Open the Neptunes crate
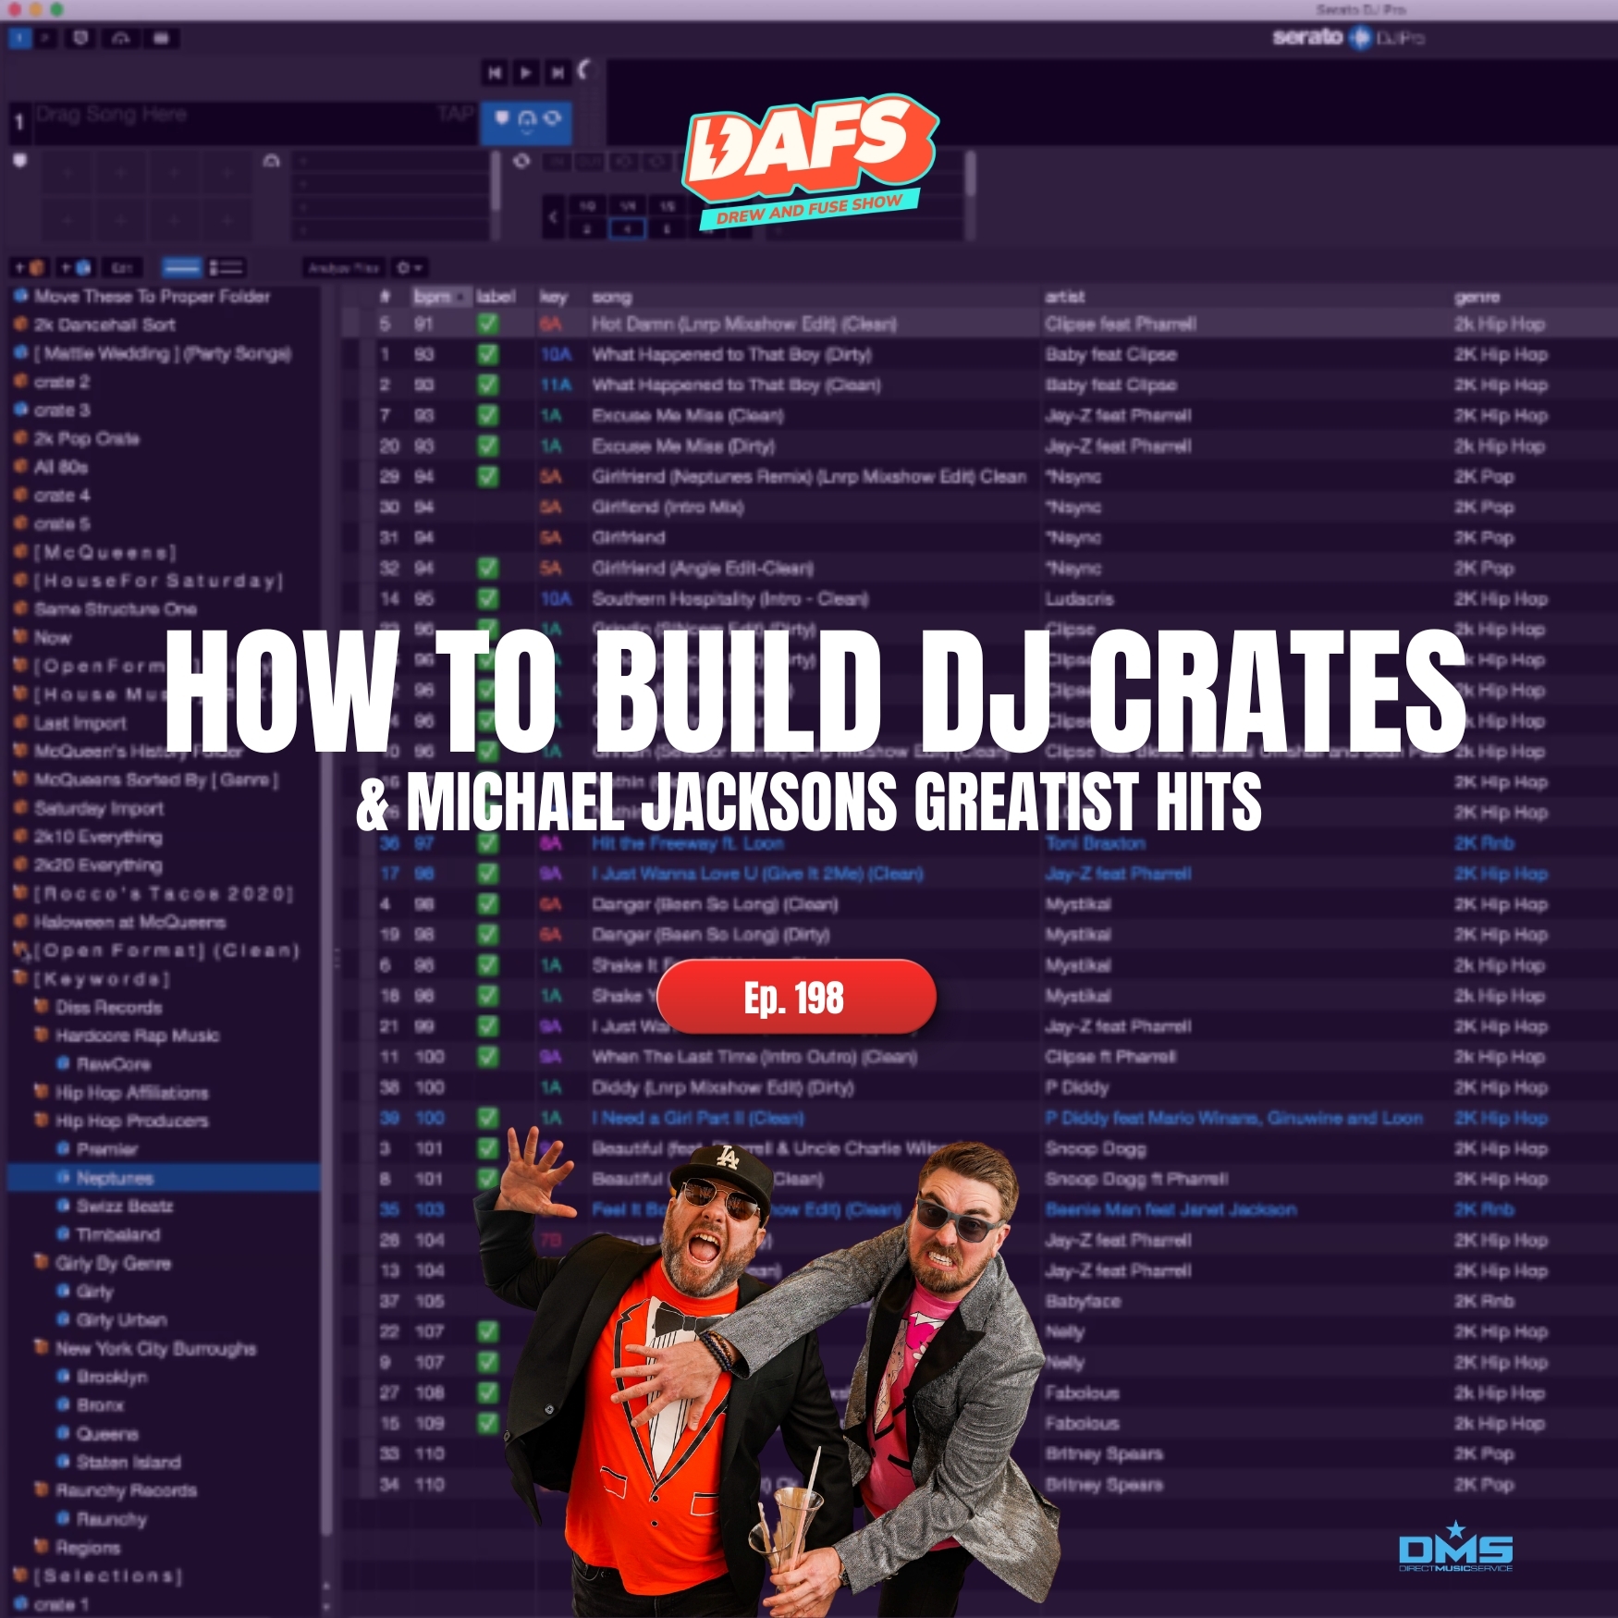This screenshot has width=1618, height=1618. [164, 1178]
